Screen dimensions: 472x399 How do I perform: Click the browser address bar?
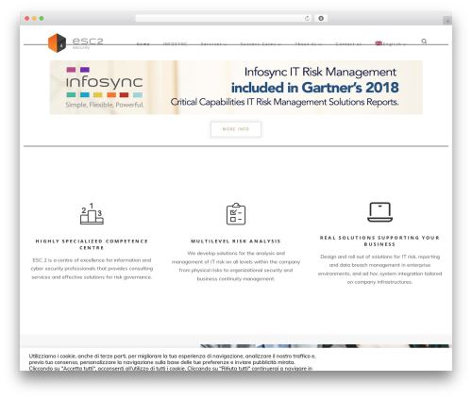(224, 18)
